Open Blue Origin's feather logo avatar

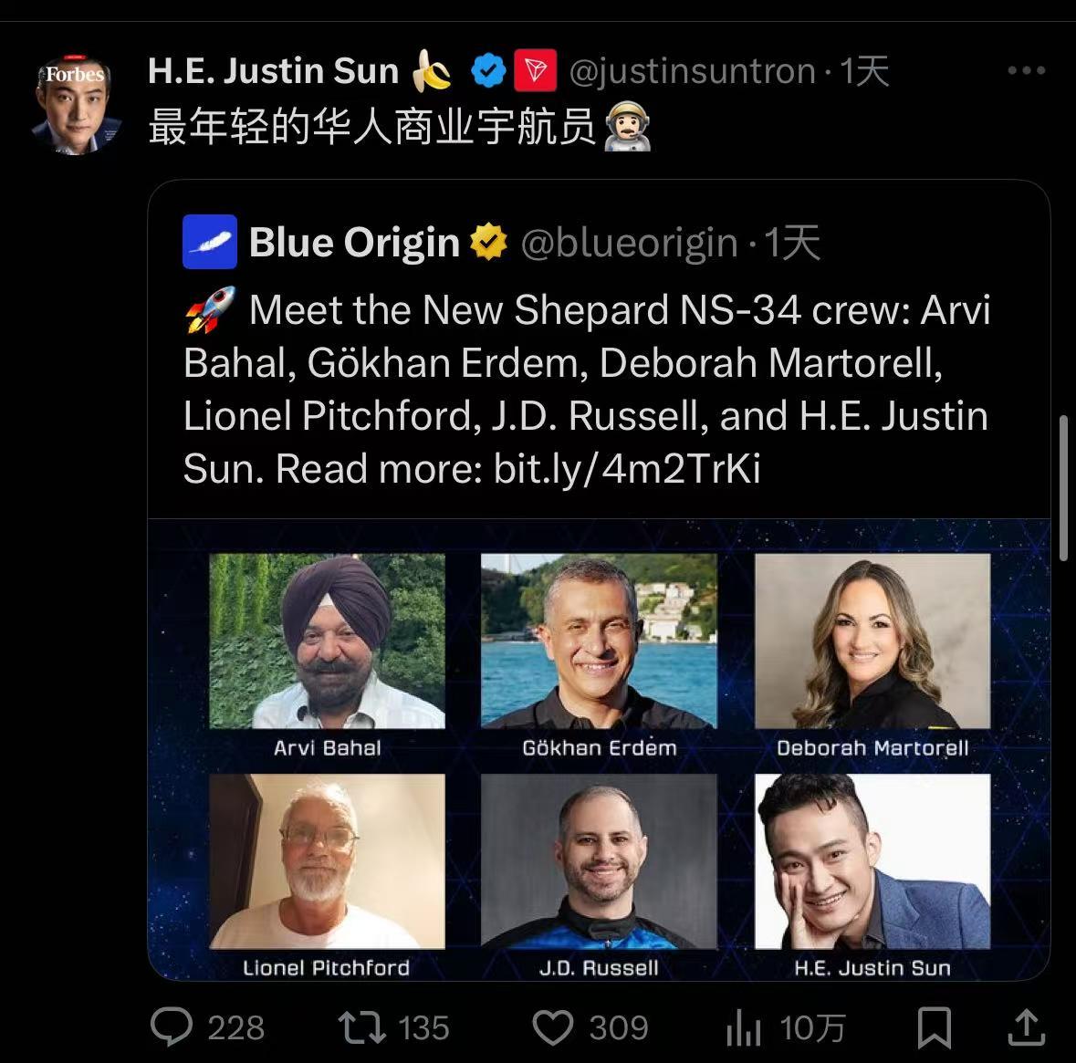point(210,242)
